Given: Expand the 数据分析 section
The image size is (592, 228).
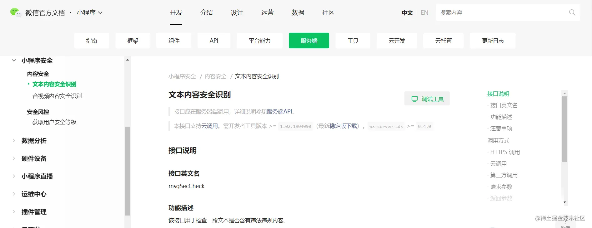Looking at the screenshot, I should [14, 141].
